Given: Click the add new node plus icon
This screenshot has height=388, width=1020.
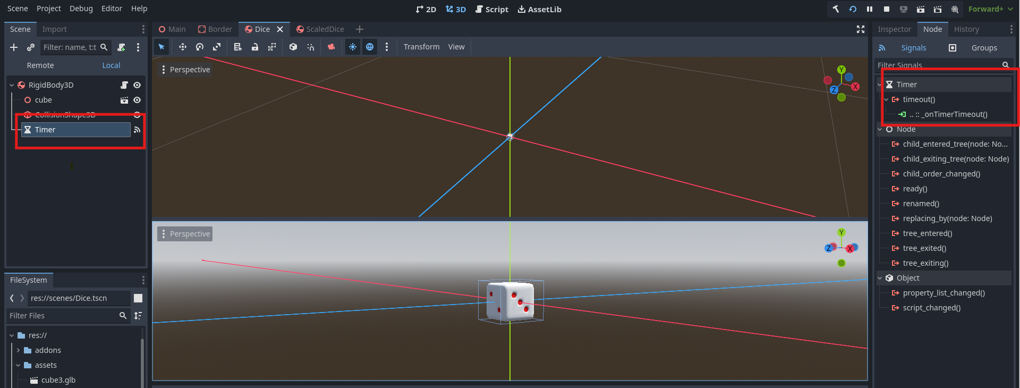Looking at the screenshot, I should coord(14,47).
